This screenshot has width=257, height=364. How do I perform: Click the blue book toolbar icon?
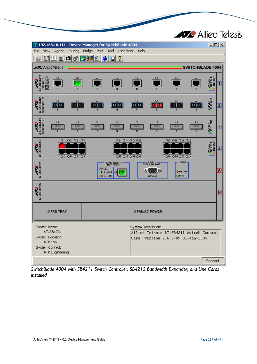[105, 58]
